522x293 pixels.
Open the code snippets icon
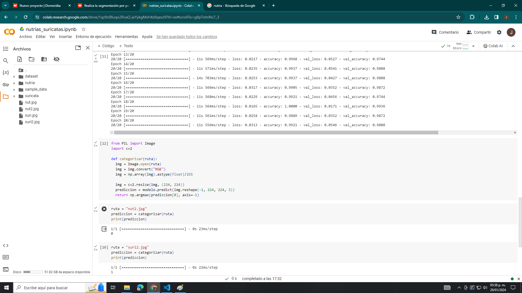point(6,246)
